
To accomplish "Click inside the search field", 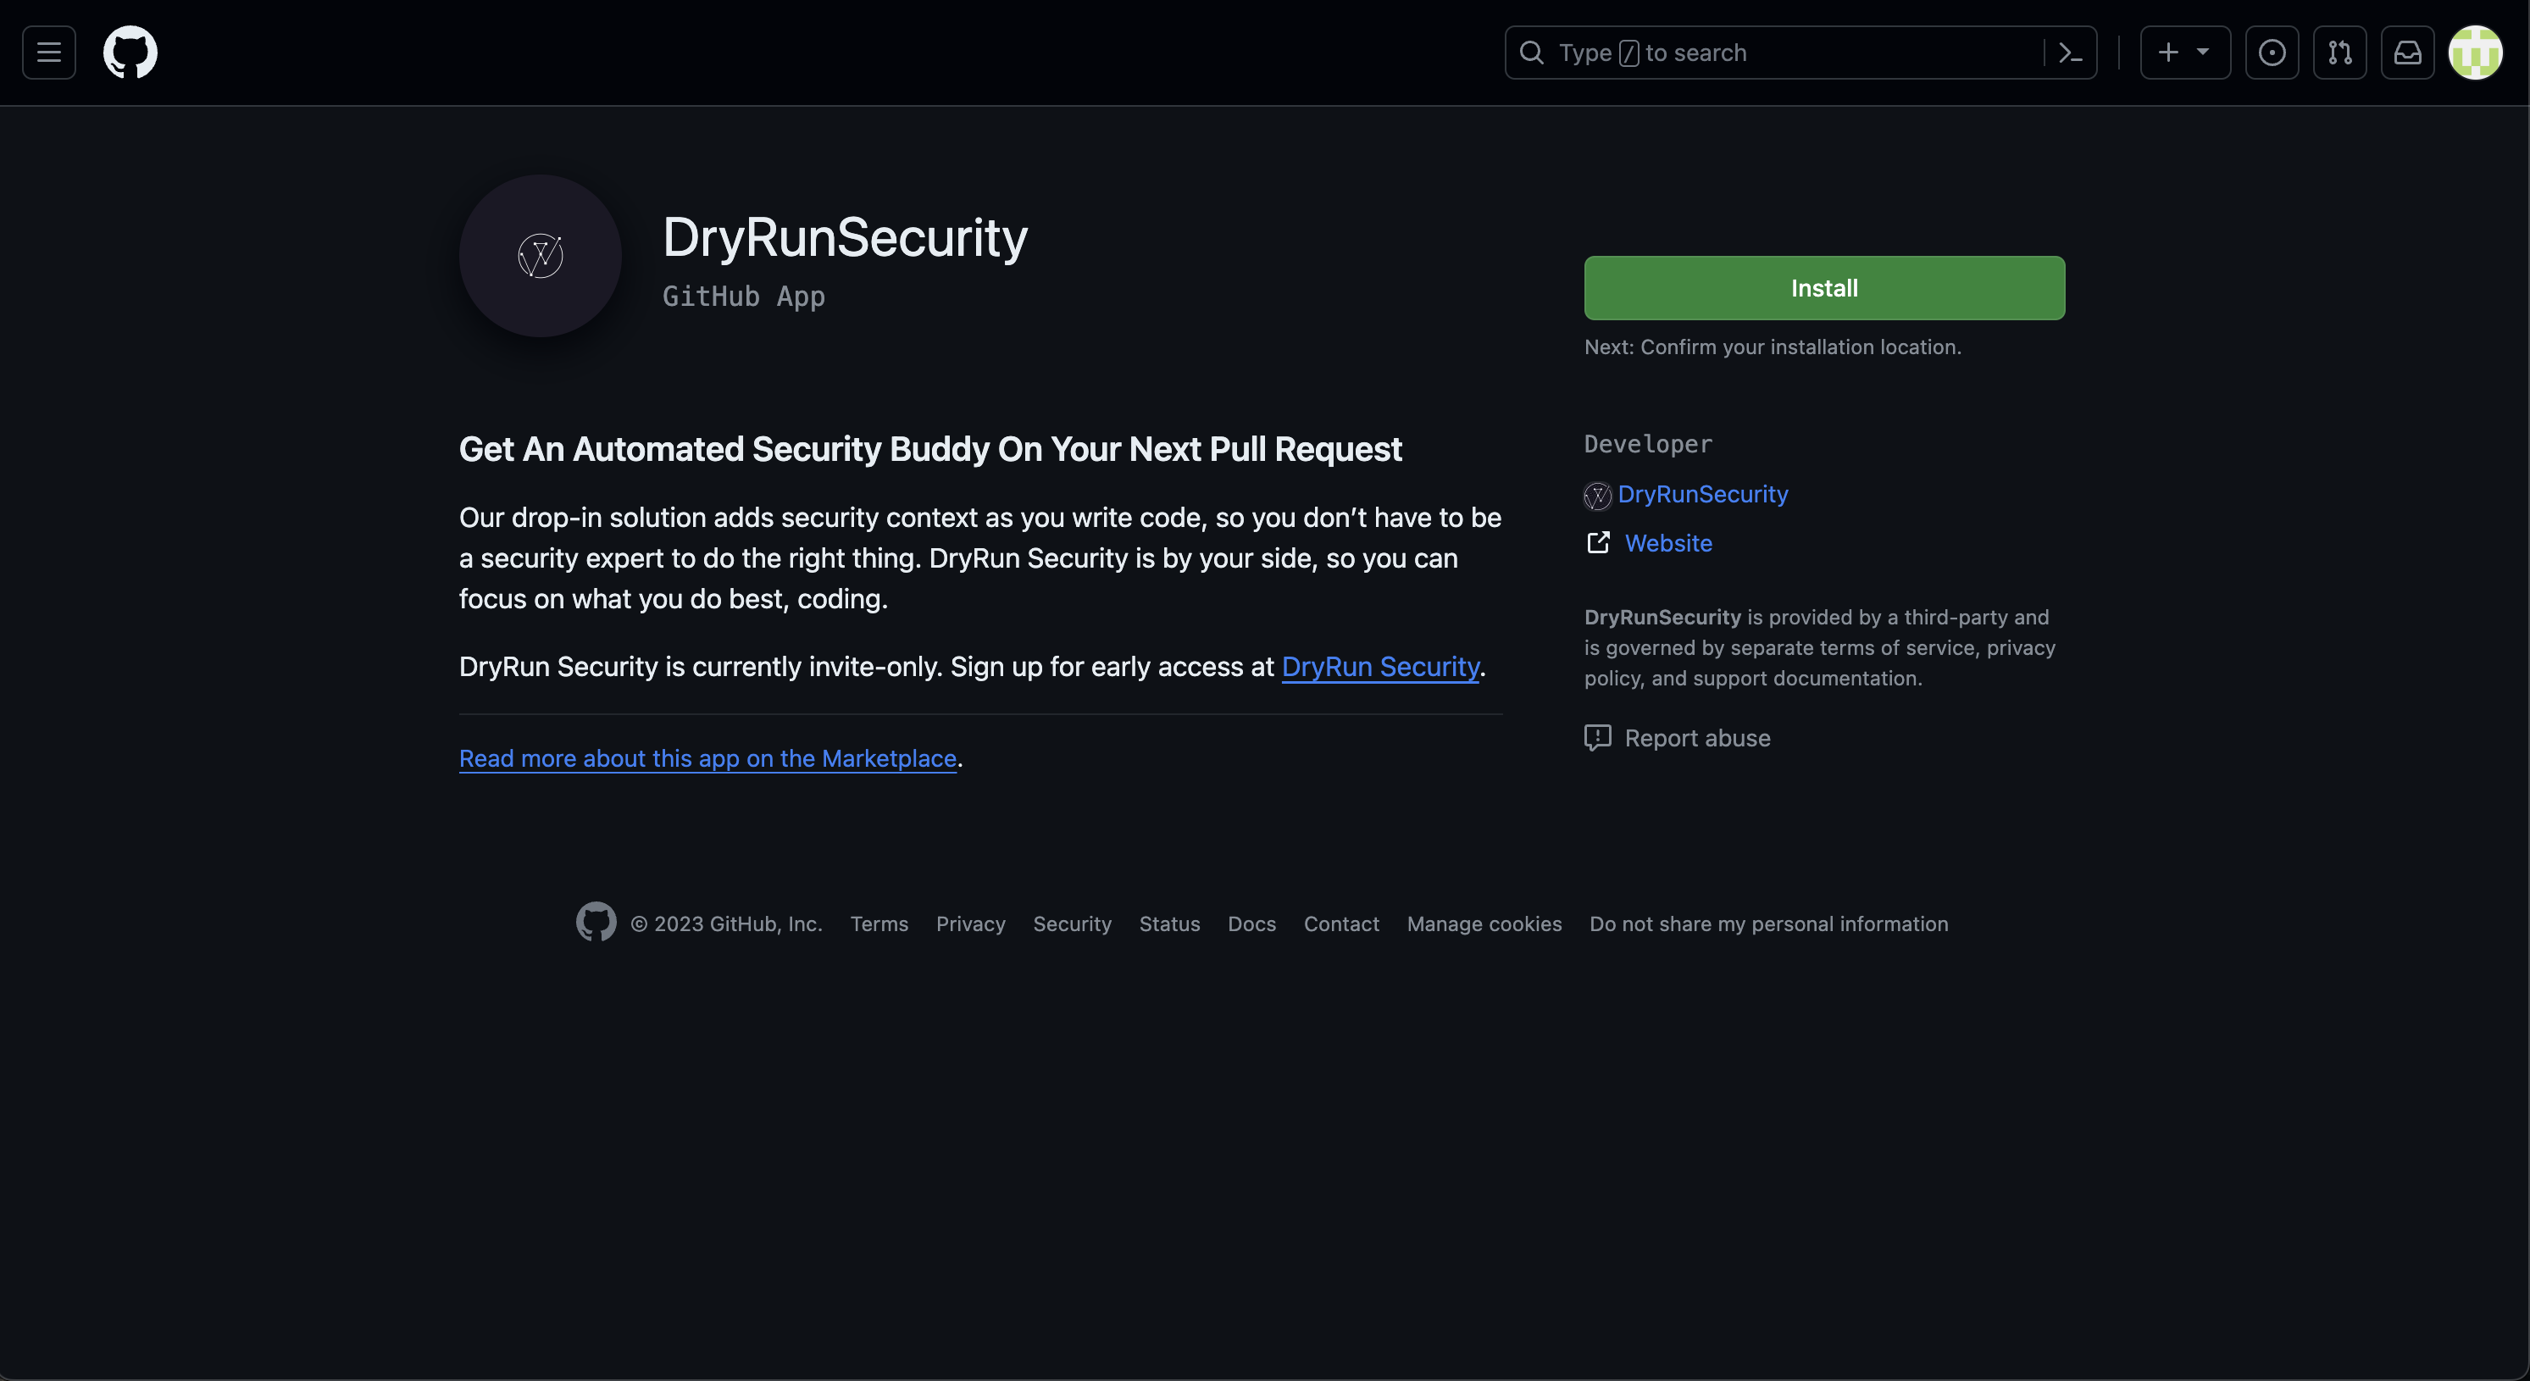I will (1767, 52).
